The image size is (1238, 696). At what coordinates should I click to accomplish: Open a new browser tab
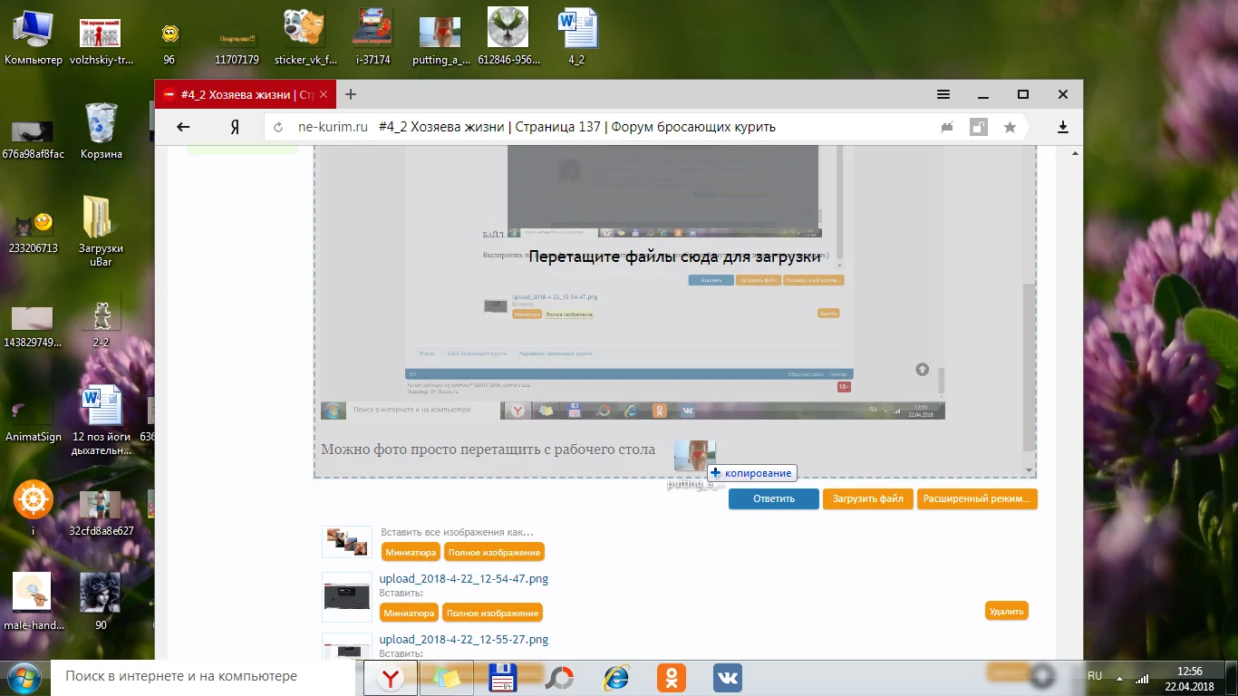pos(351,94)
